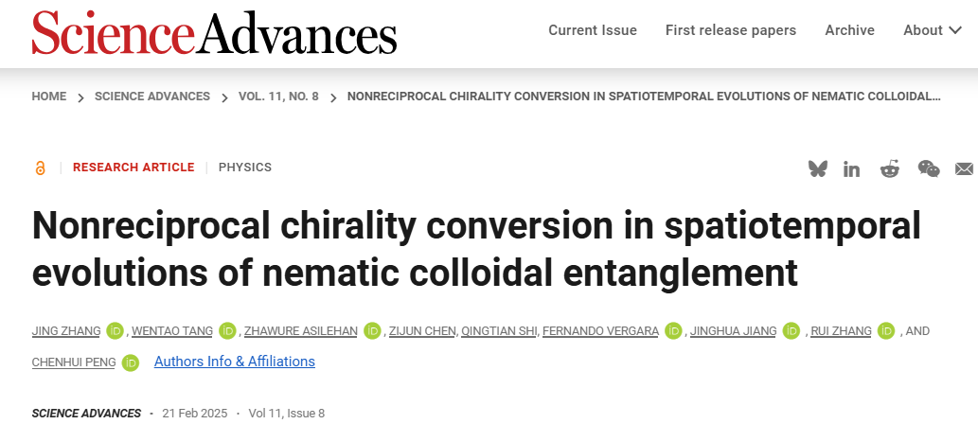Expand the About dropdown menu
The image size is (978, 424).
click(933, 30)
